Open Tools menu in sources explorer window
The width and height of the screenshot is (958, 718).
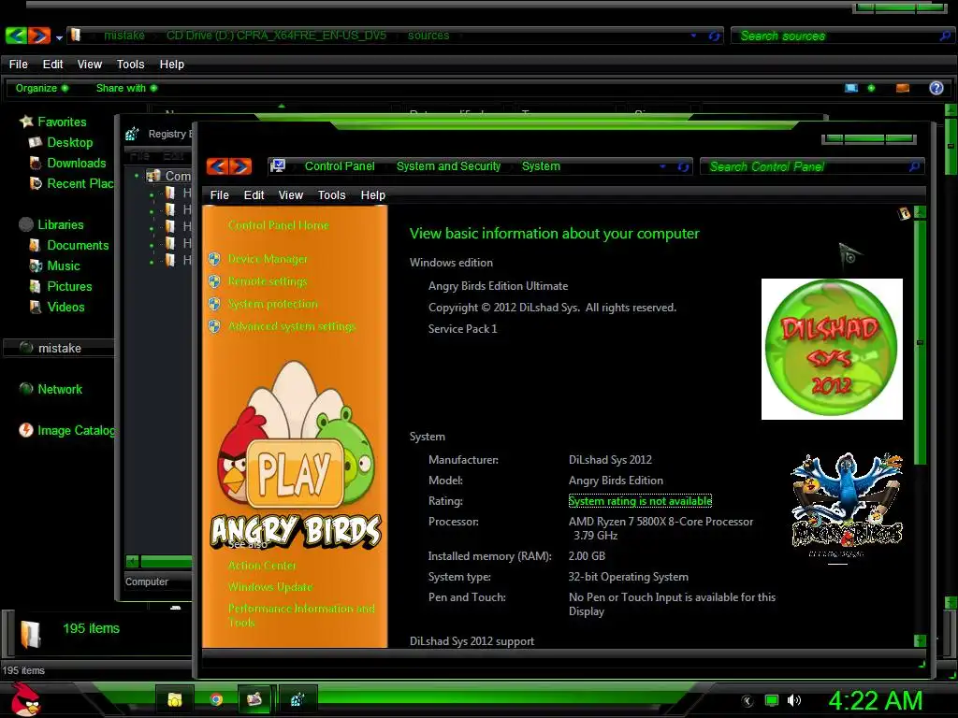[130, 65]
